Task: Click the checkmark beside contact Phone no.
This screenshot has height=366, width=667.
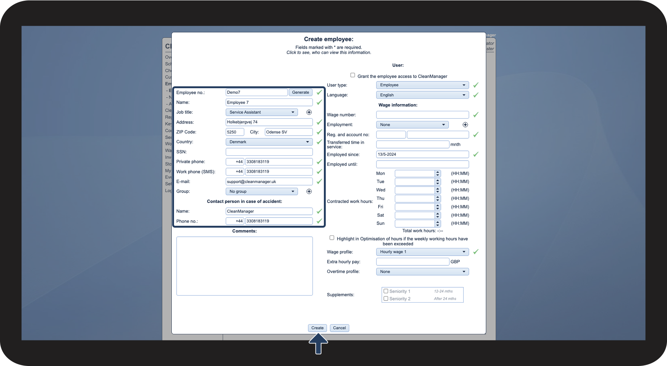Action: coord(319,221)
